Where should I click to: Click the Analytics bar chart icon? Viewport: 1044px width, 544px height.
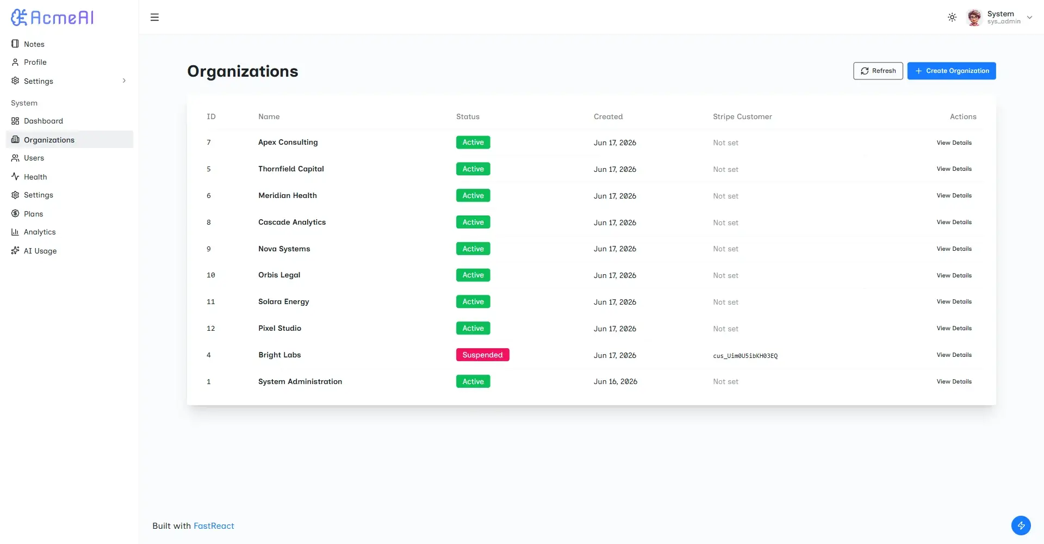pyautogui.click(x=15, y=232)
